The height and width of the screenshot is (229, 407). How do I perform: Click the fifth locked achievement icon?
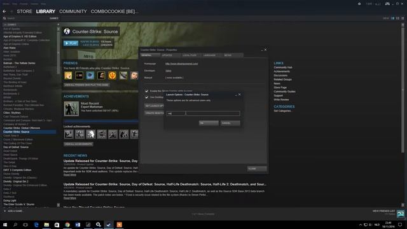tap(113, 134)
